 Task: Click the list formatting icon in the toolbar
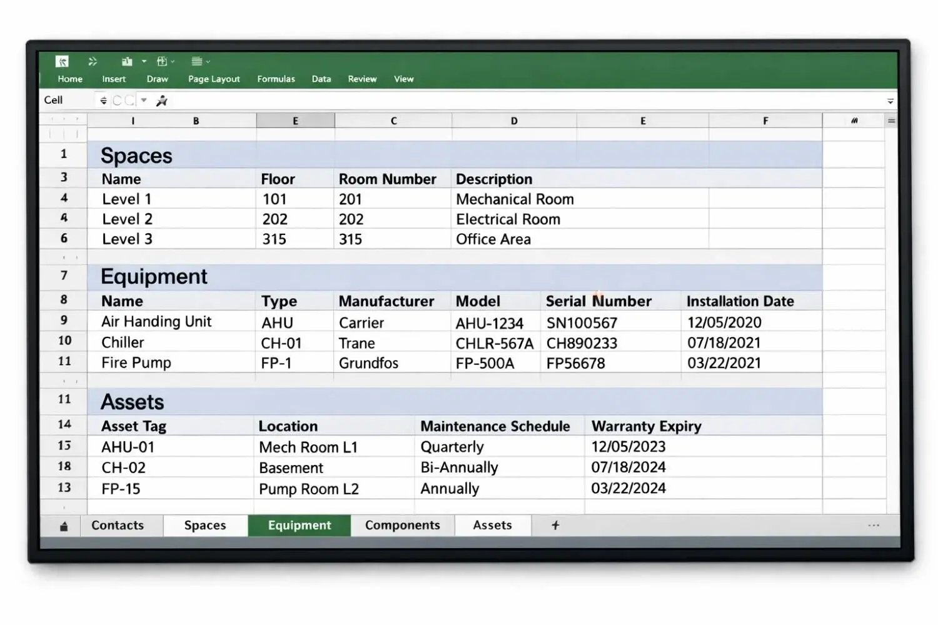tap(197, 61)
